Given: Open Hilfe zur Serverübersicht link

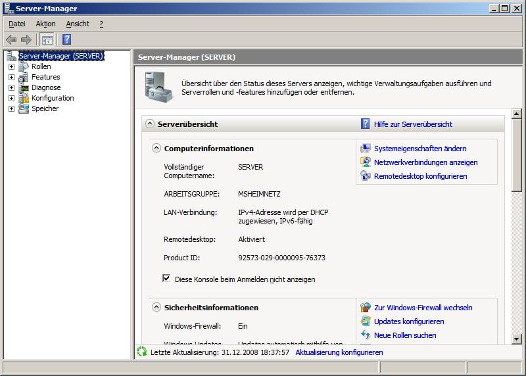Looking at the screenshot, I should [413, 124].
